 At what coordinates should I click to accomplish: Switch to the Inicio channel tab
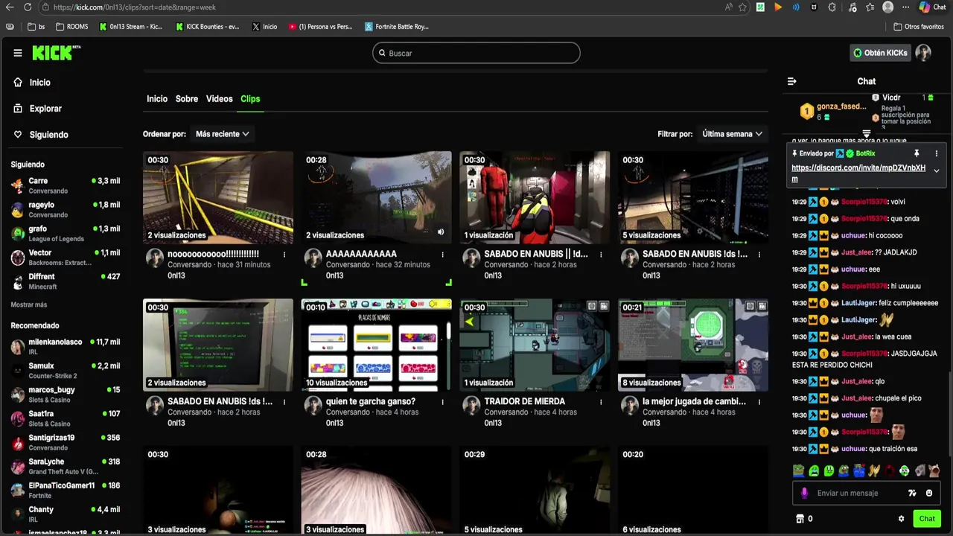click(157, 99)
